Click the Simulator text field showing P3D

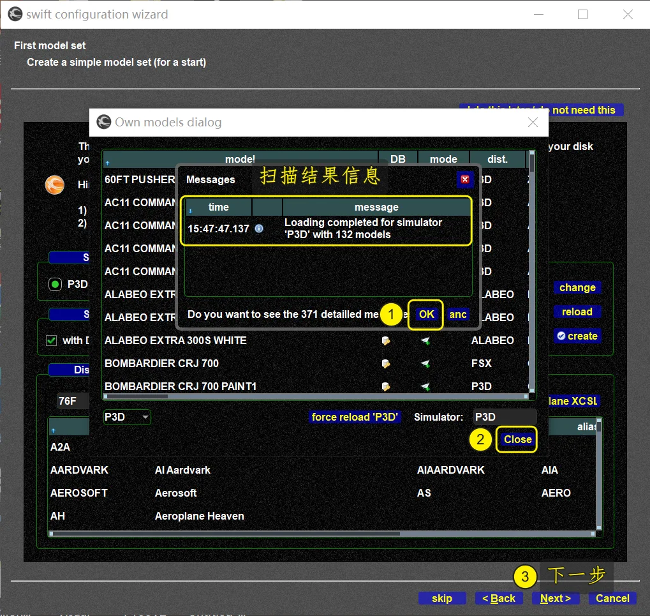tap(505, 417)
